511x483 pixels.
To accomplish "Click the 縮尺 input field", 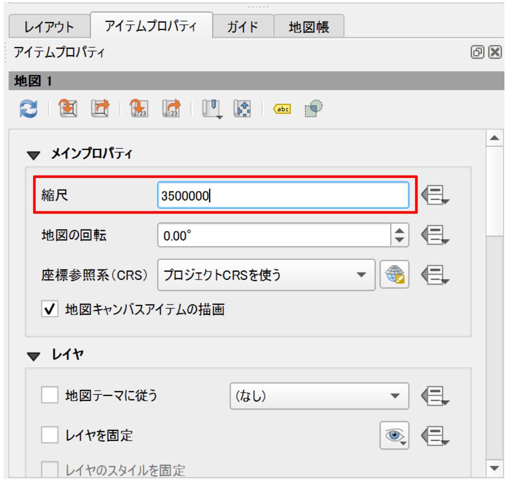I will pyautogui.click(x=283, y=195).
